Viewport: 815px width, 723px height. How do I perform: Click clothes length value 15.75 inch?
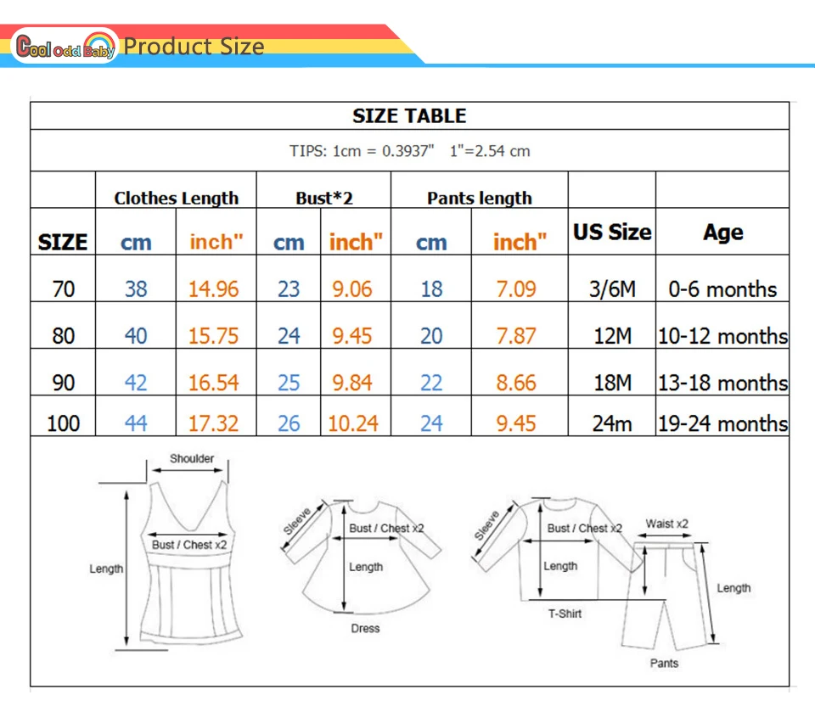pos(213,335)
